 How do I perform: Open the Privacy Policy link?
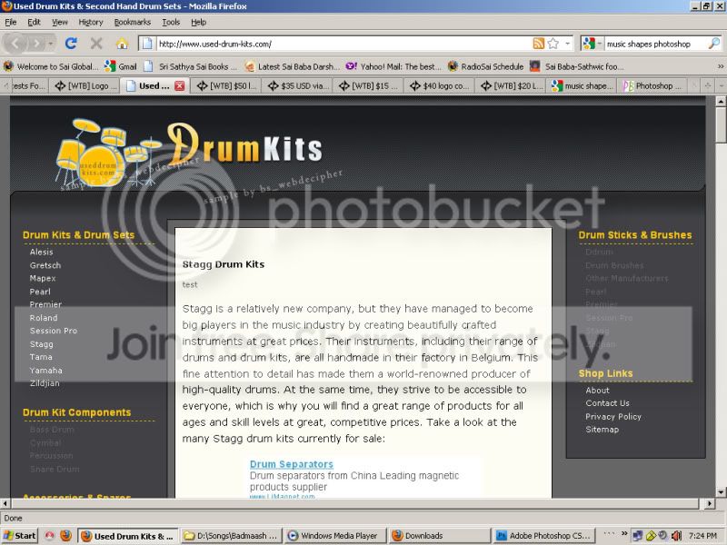point(613,417)
